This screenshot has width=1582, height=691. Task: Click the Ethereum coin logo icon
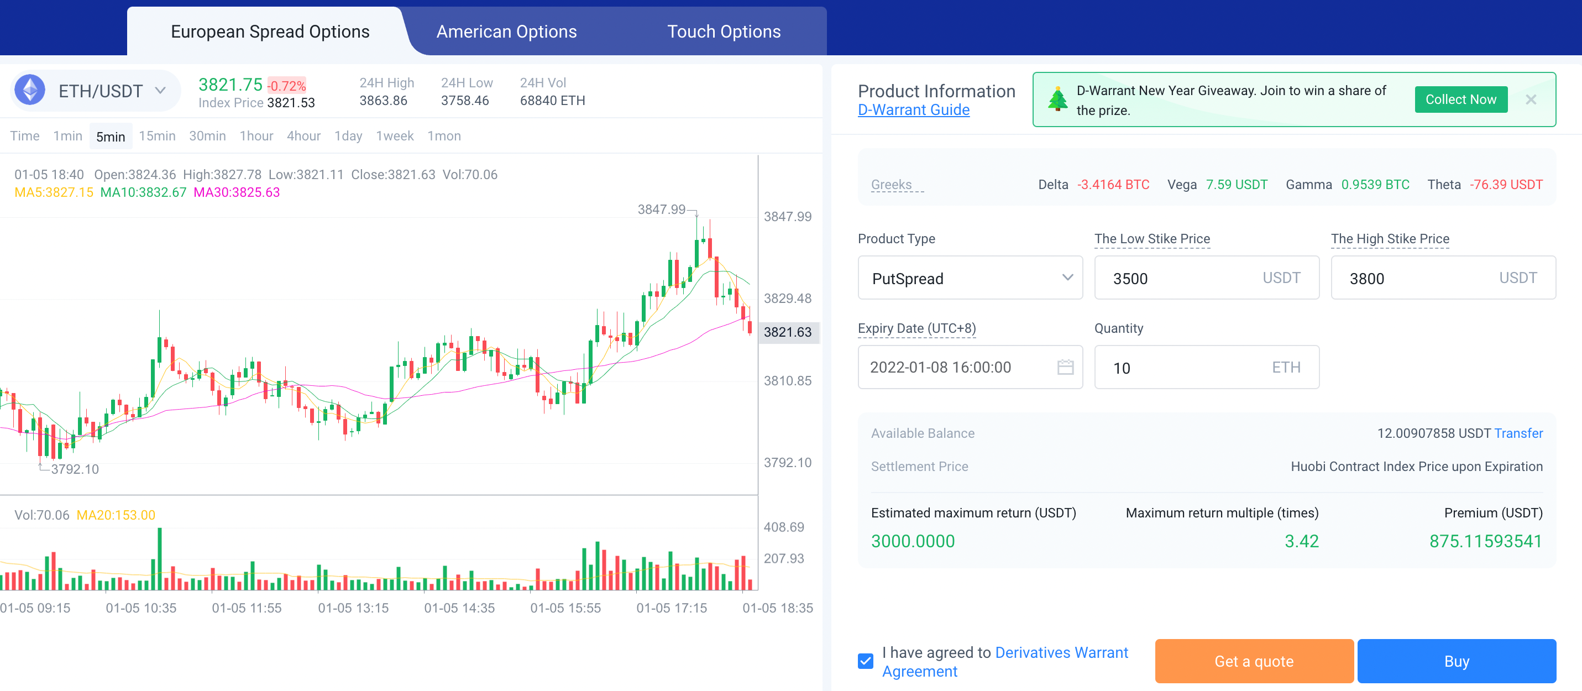click(29, 90)
